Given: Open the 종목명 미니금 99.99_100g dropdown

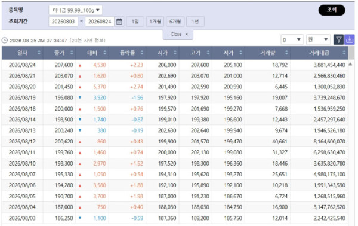Looking at the screenshot, I should point(76,10).
